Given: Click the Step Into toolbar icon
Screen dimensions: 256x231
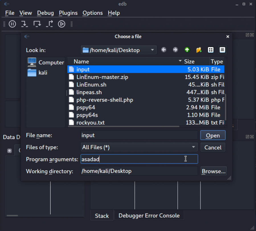Looking at the screenshot, I should pos(24,24).
